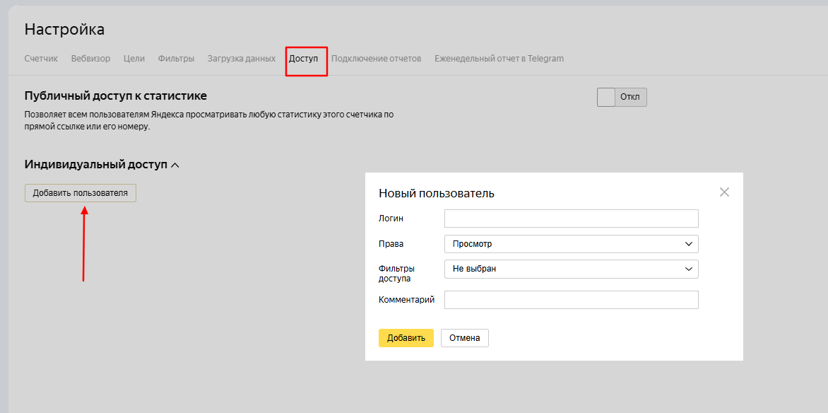Open Еженедельный отчет в Telegram tab
The height and width of the screenshot is (413, 828).
click(499, 59)
